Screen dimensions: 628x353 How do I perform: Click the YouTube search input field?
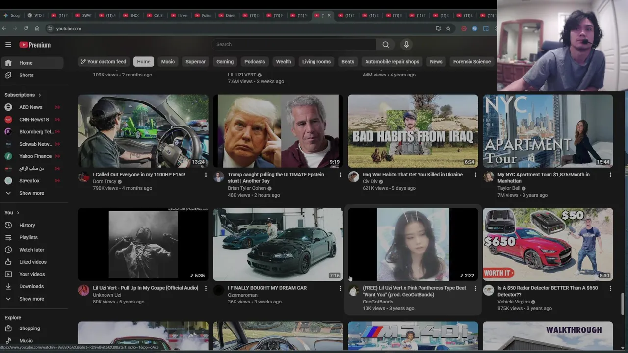tap(294, 44)
